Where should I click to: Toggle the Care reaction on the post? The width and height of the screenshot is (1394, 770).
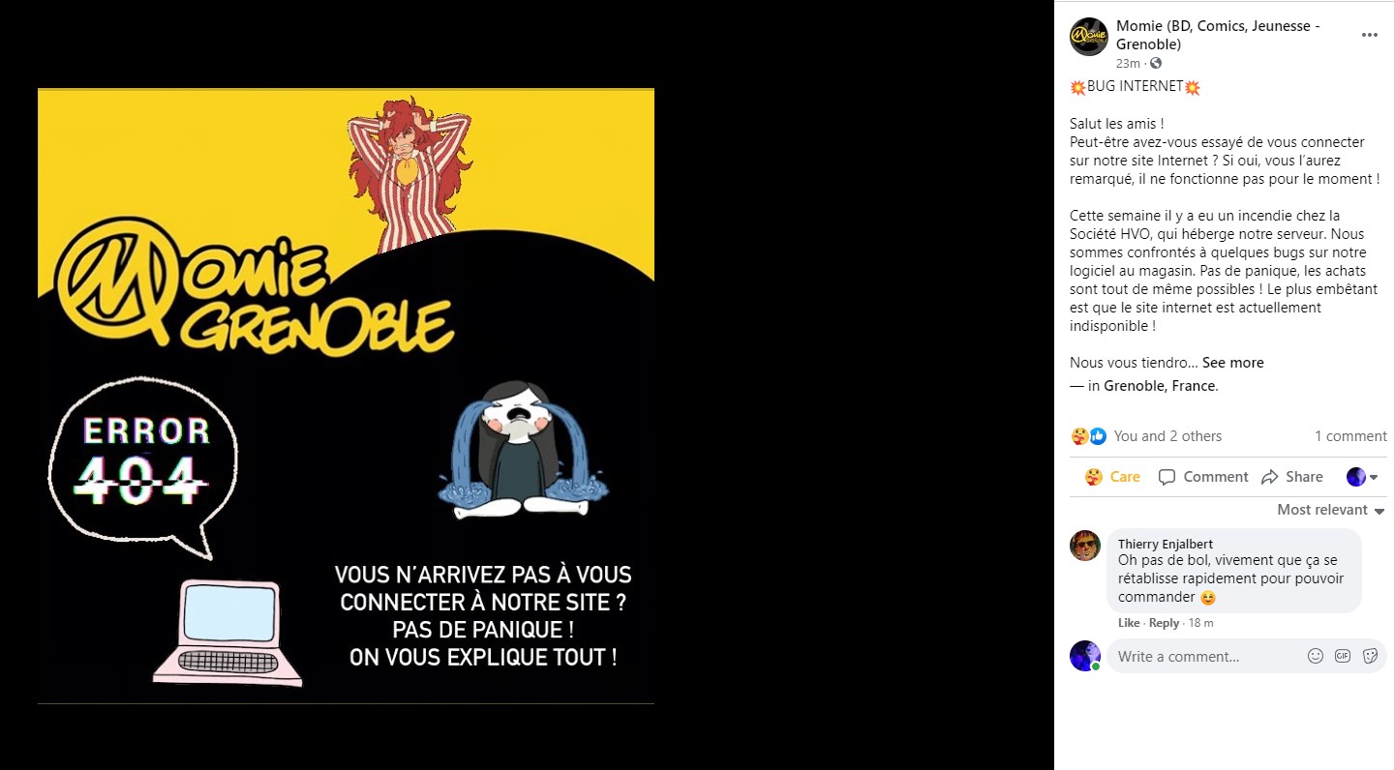click(x=1112, y=477)
